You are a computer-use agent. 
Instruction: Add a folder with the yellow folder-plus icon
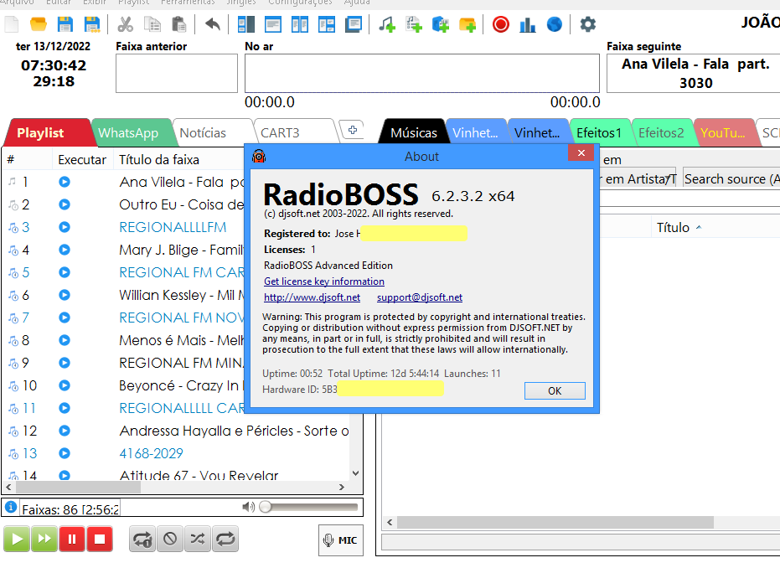(467, 23)
